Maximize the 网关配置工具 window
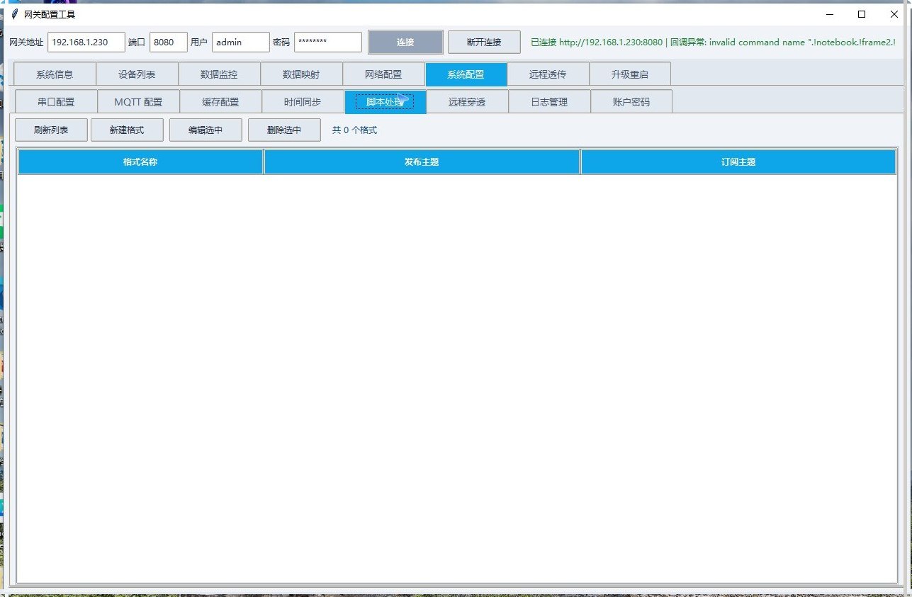The image size is (912, 597). [x=862, y=14]
